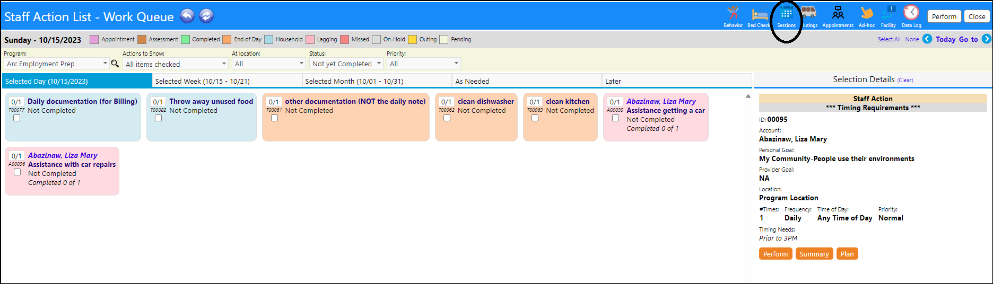
Task: Switch to the Later tab
Action: pos(677,81)
